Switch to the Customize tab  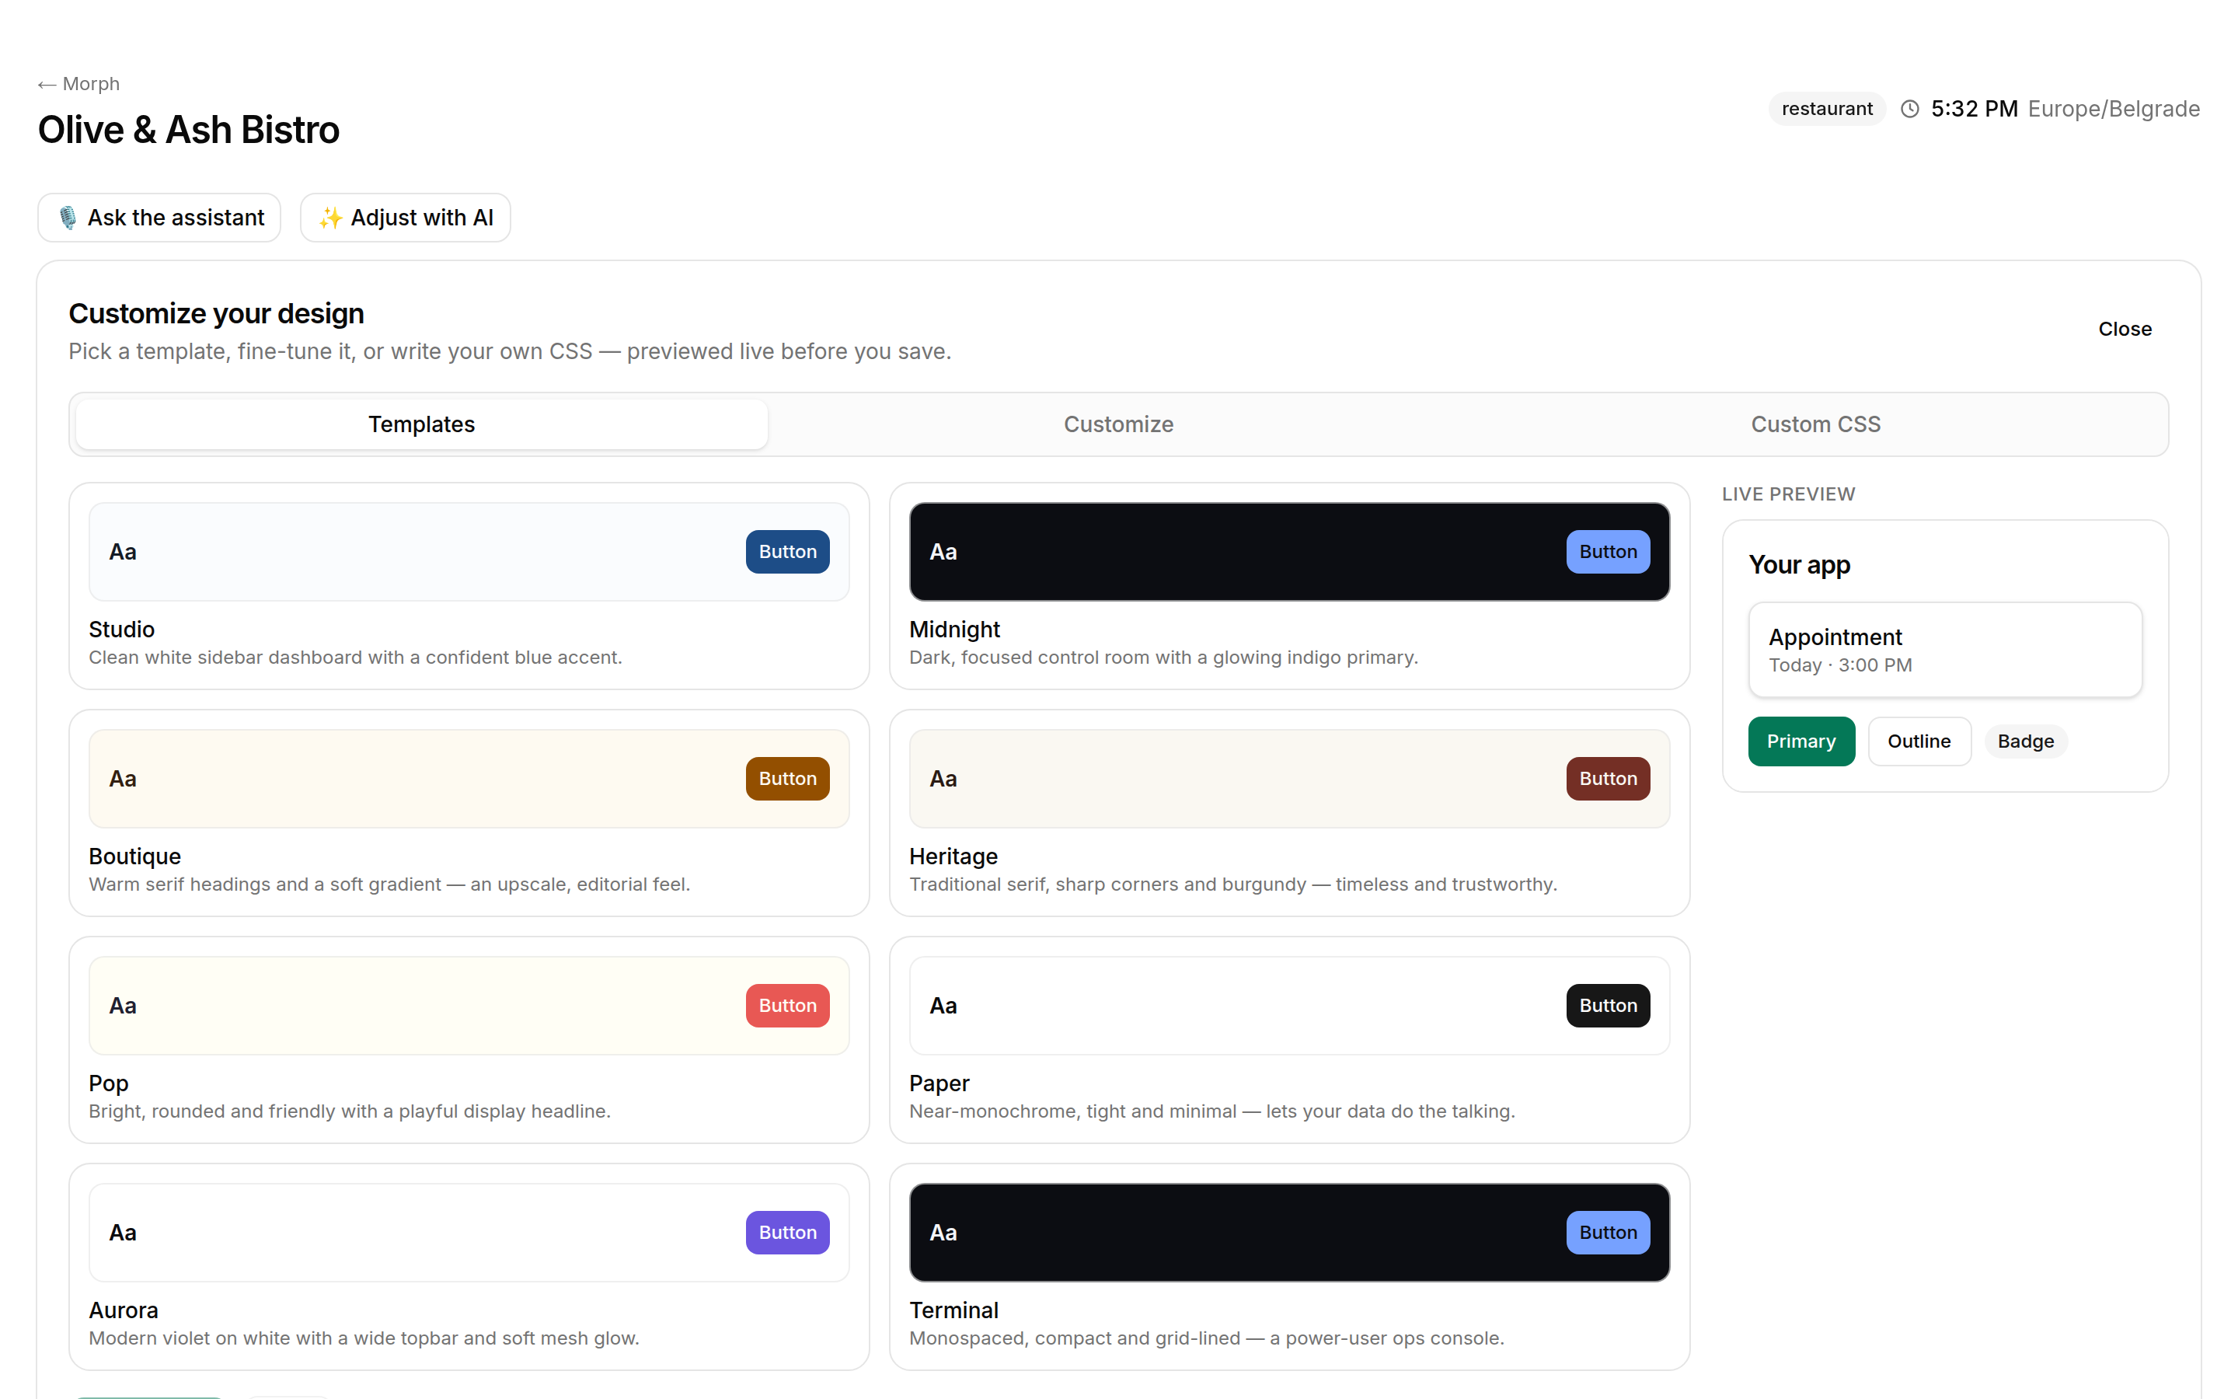(1118, 424)
